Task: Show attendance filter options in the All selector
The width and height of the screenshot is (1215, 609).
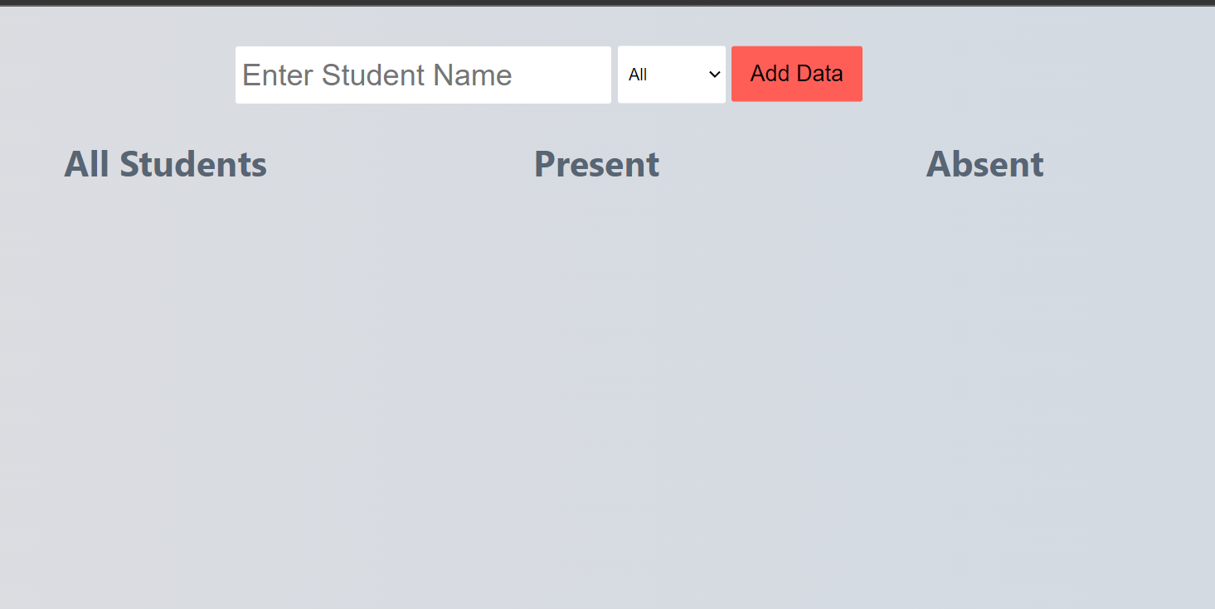Action: point(672,75)
